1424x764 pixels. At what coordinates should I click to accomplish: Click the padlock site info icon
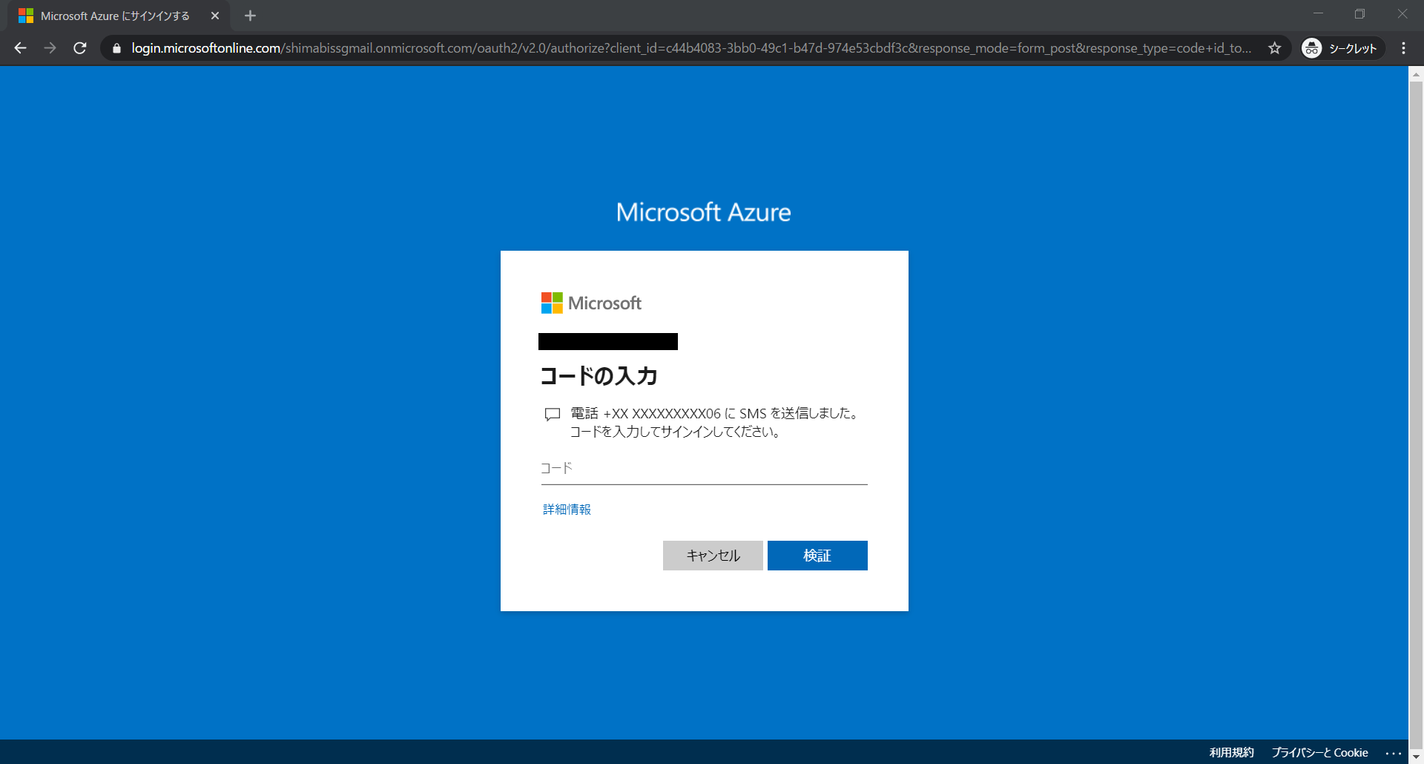[x=116, y=48]
